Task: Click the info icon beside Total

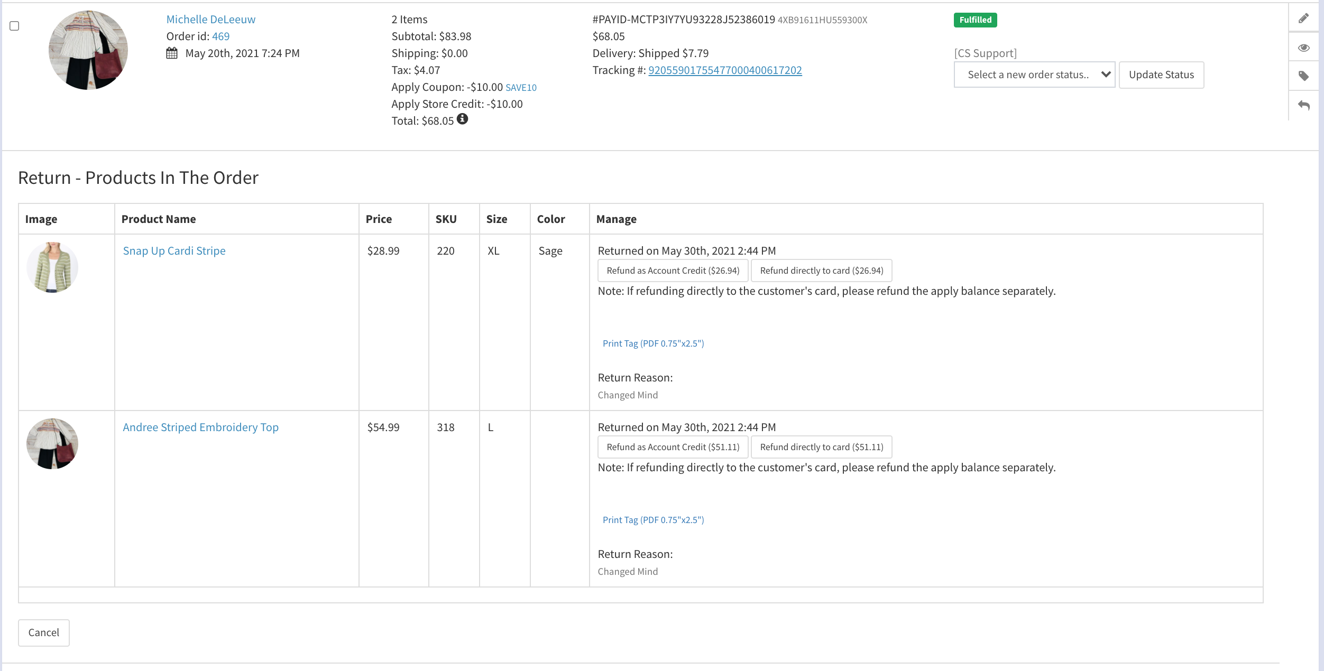Action: (x=462, y=119)
